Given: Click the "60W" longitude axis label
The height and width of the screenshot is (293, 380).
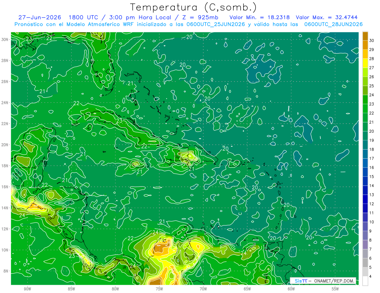Looking at the screenshot, I should pos(291,289).
